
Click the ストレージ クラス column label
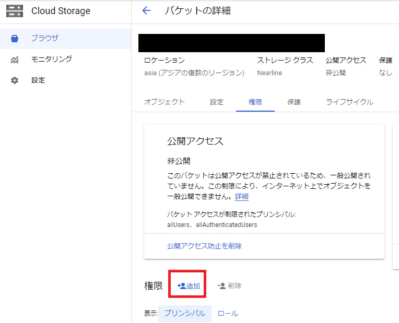(285, 60)
